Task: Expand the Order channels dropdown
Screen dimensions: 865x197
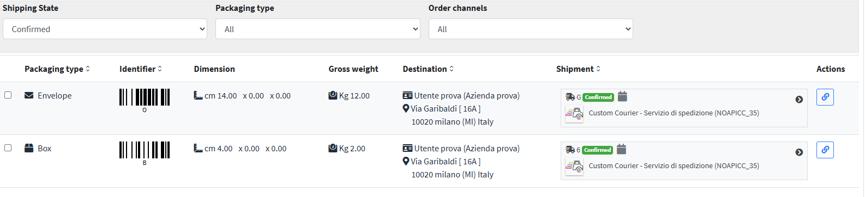Action: pyautogui.click(x=531, y=29)
